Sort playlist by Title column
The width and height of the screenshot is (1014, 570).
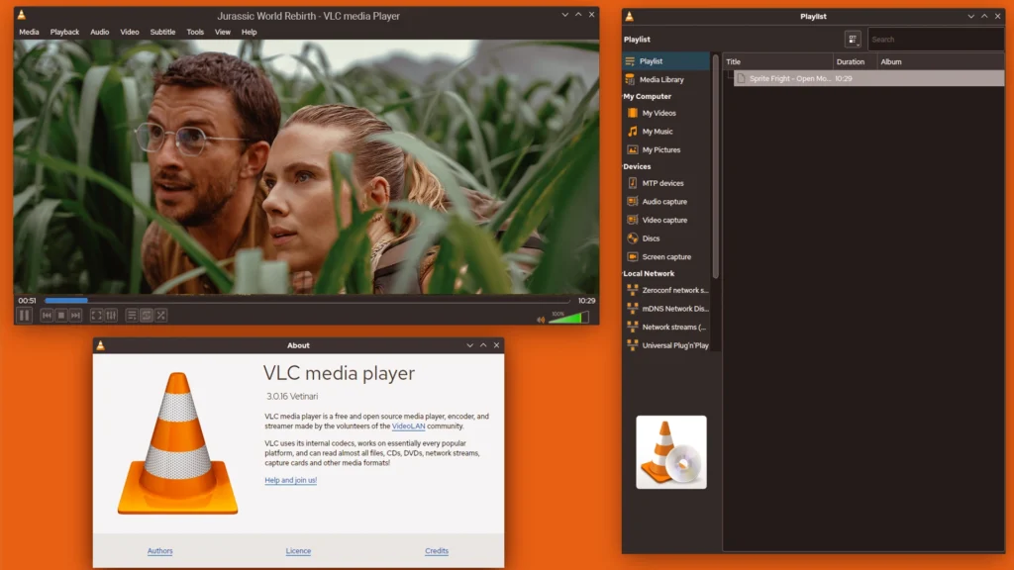click(x=778, y=62)
